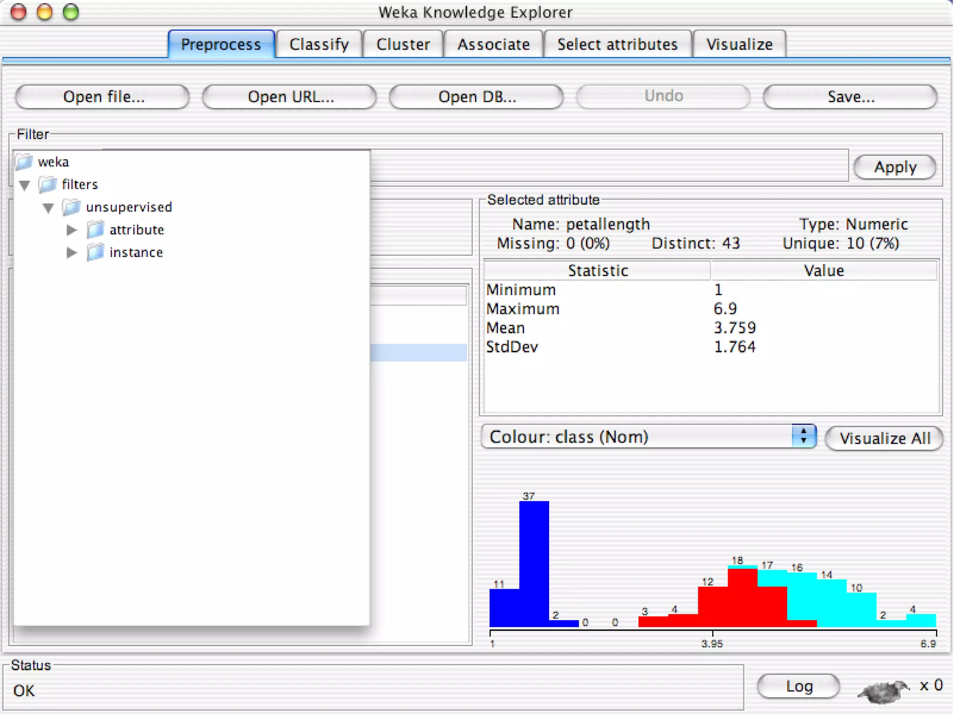Click the filters folder icon
954x715 pixels.
tap(48, 184)
